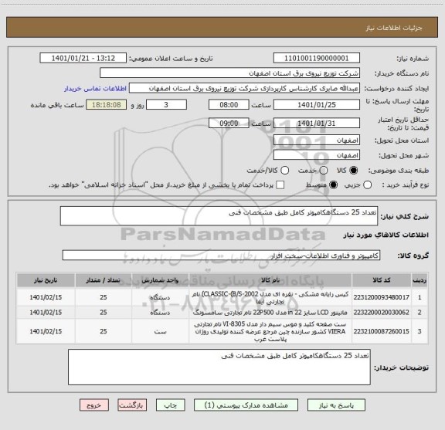The image size is (445, 430).
Task: Click the remaining time 18:18:08 field
Action: click(x=107, y=105)
